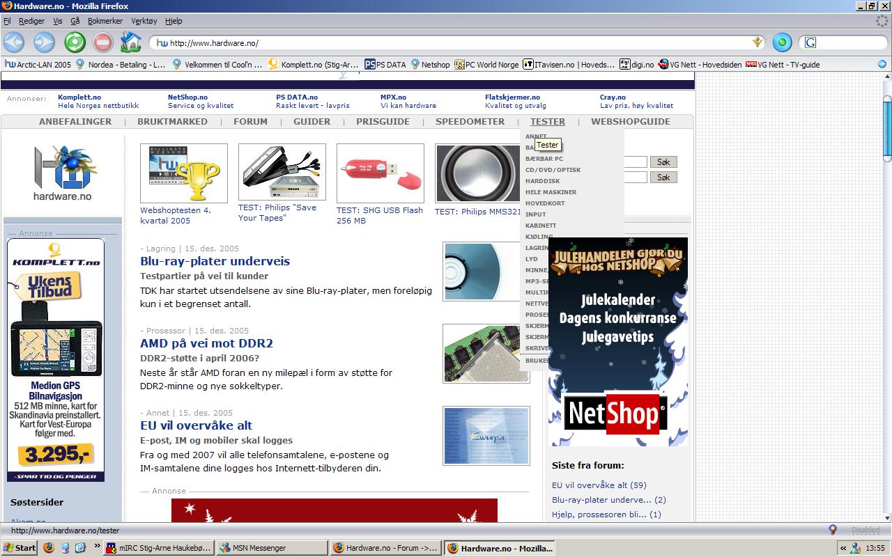Reload the page with green refresh icon
892x557 pixels.
coord(75,42)
